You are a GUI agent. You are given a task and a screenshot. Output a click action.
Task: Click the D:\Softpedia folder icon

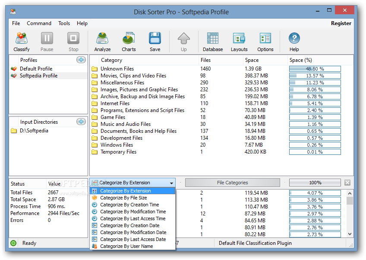tap(14, 131)
